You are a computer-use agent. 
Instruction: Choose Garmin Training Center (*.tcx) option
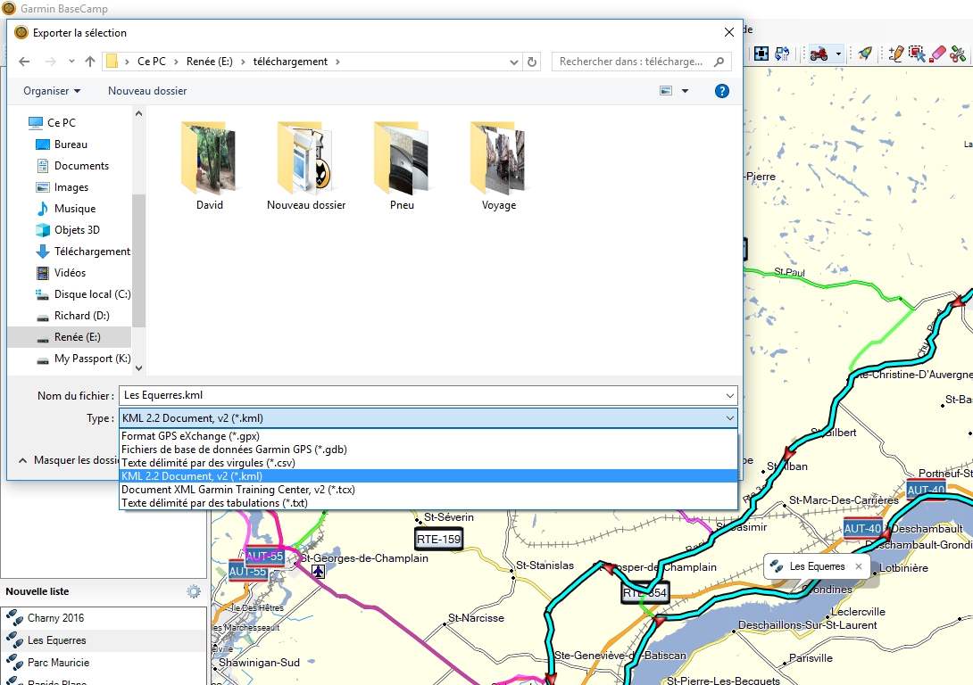(428, 489)
